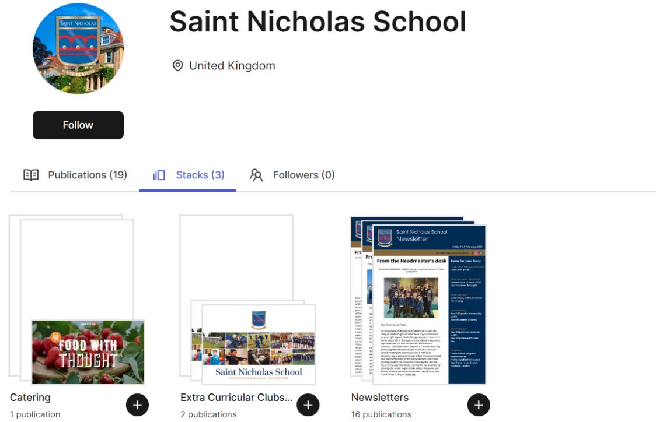This screenshot has height=422, width=656.
Task: Switch to the Followers (0) tab
Action: tap(292, 175)
